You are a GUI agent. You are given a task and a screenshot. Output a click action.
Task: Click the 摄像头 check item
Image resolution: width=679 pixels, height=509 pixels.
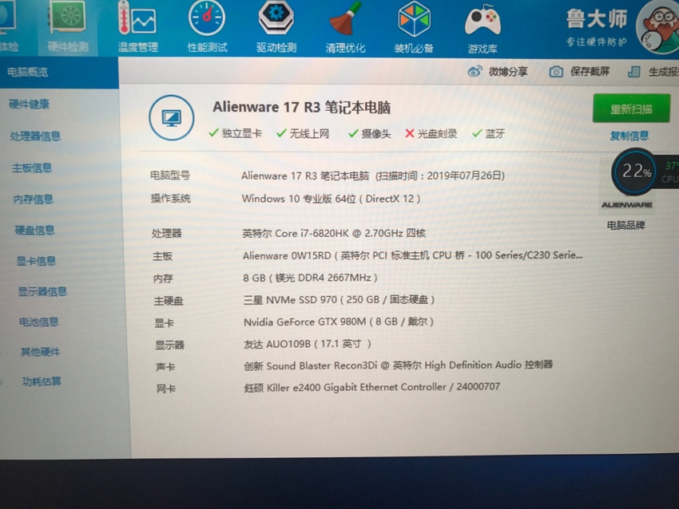coord(370,133)
